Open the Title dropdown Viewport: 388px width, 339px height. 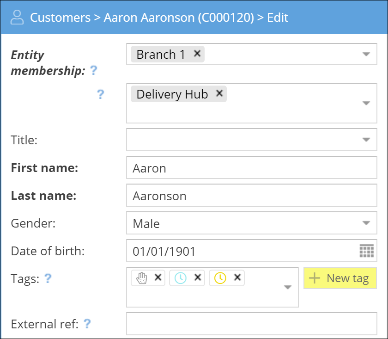[366, 140]
